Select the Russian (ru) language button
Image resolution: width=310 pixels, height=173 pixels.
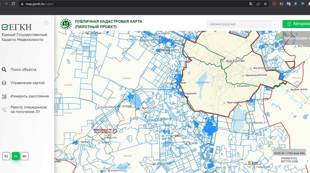tap(15, 156)
